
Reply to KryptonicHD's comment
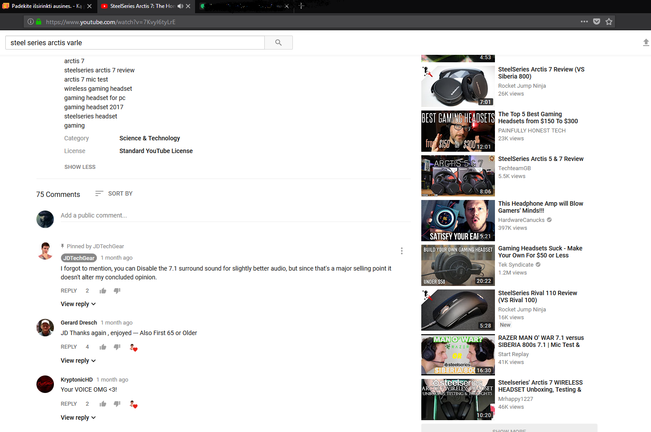coord(69,404)
